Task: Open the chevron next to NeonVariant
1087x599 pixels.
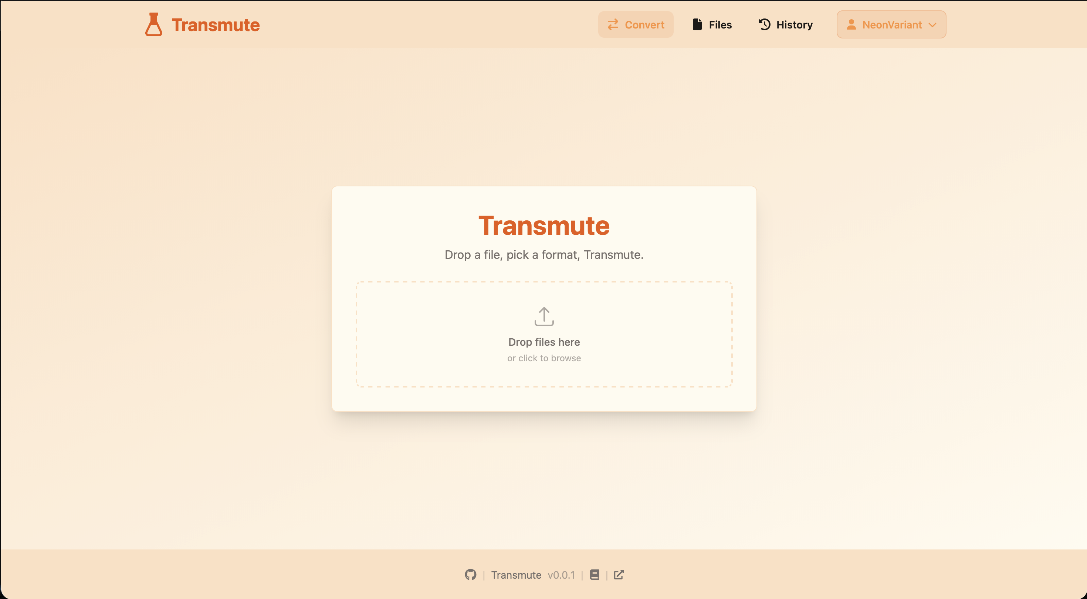Action: click(932, 24)
